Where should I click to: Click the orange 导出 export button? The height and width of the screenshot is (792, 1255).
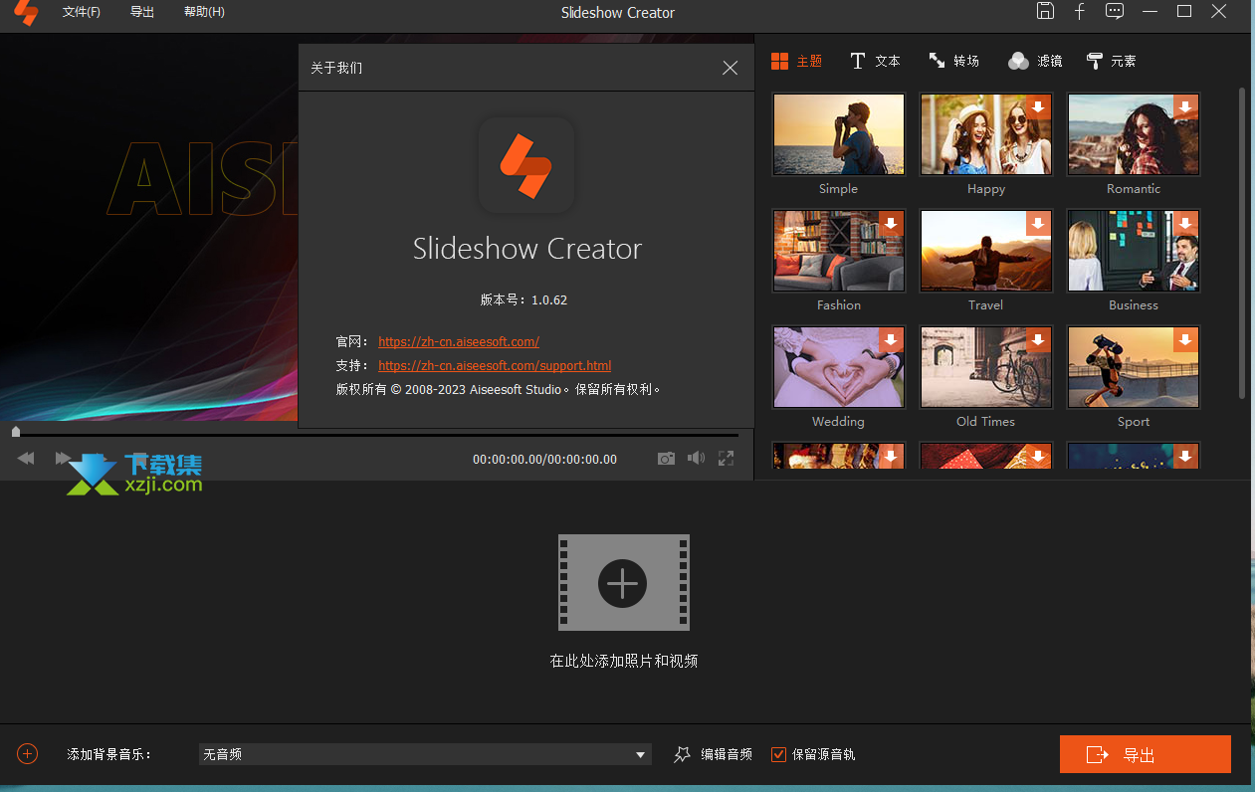pos(1146,754)
